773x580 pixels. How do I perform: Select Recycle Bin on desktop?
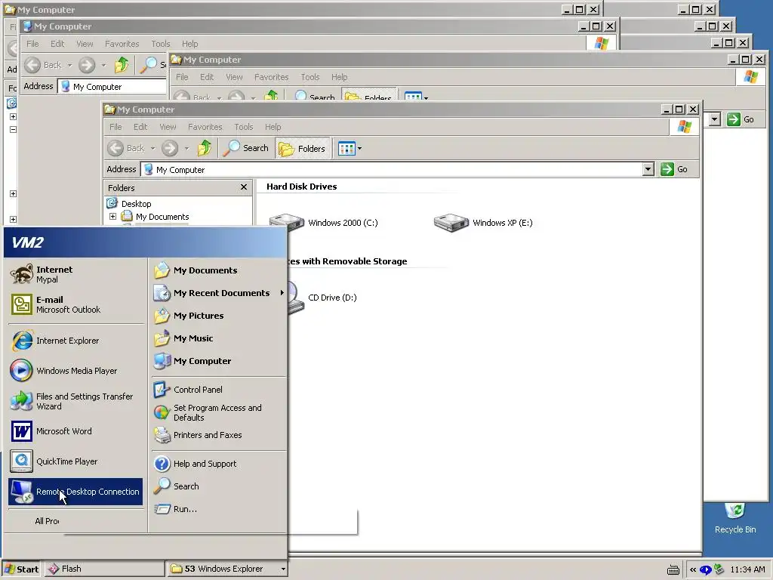point(735,518)
